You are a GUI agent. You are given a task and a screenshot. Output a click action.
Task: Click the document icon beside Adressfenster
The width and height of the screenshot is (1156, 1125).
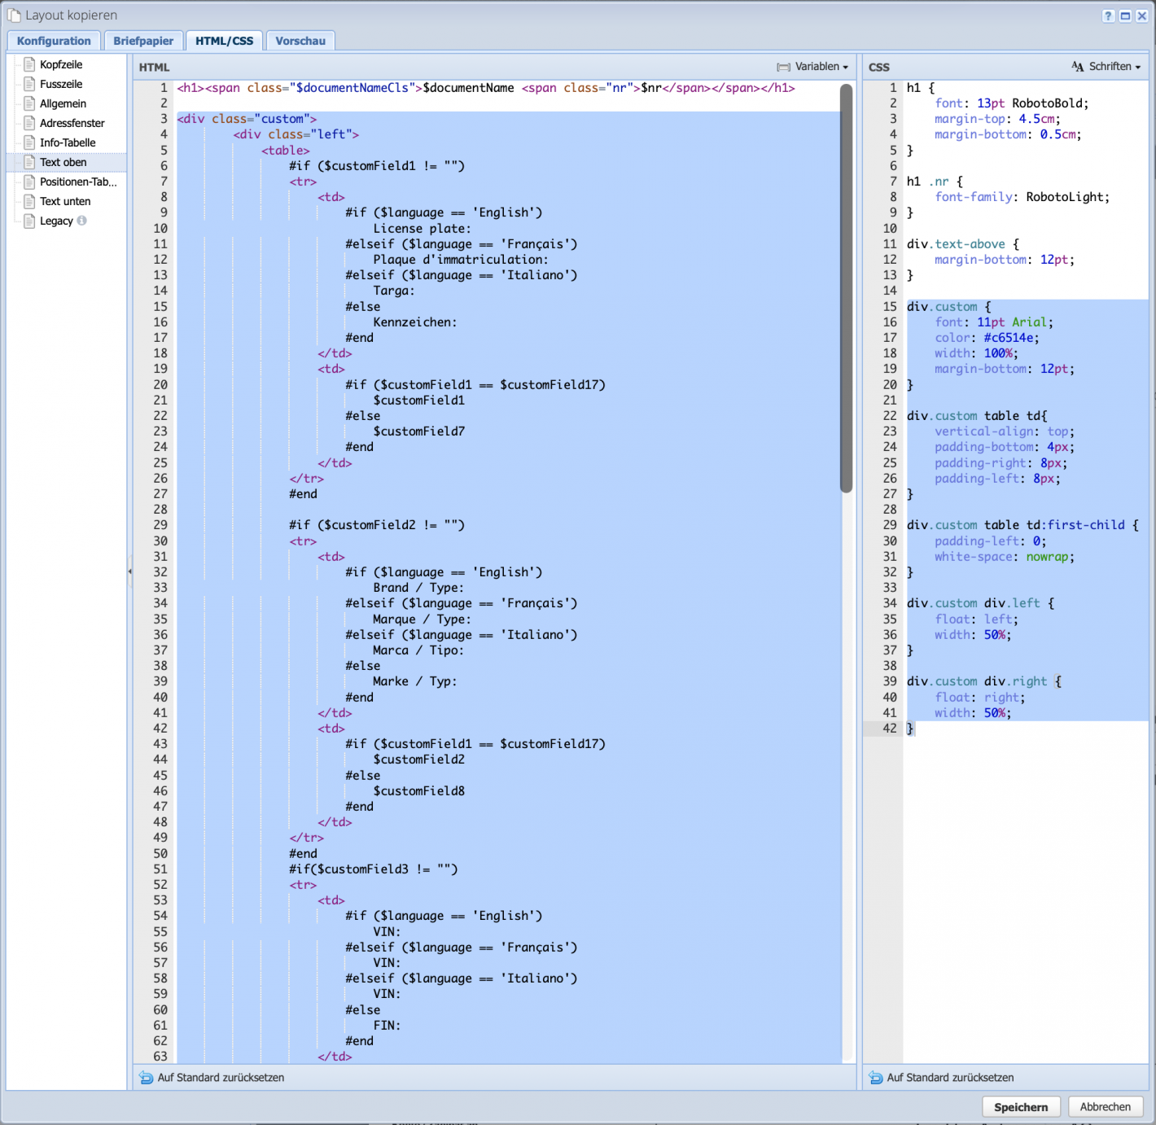29,123
